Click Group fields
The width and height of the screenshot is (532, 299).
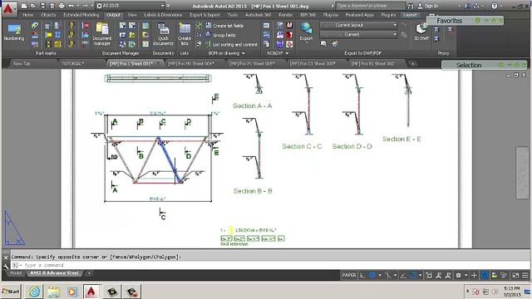click(x=220, y=35)
